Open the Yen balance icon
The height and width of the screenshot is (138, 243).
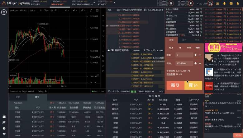pyautogui.click(x=191, y=3)
